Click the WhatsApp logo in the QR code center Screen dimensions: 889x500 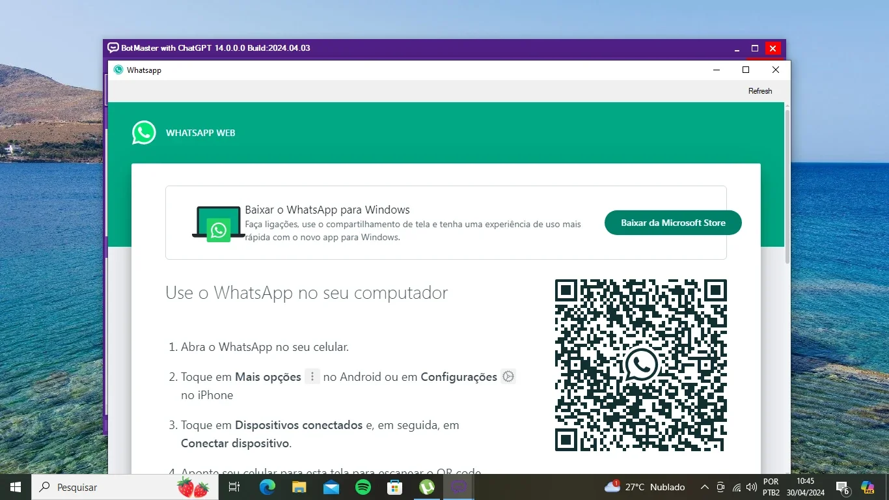(641, 365)
